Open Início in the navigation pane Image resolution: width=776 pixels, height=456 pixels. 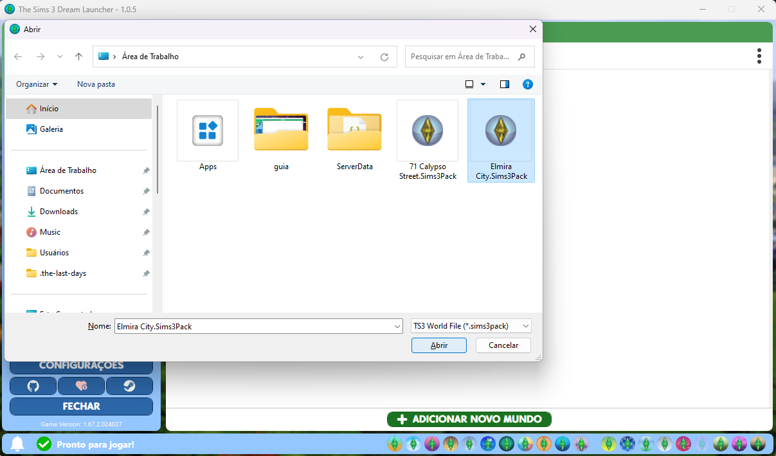click(x=79, y=109)
